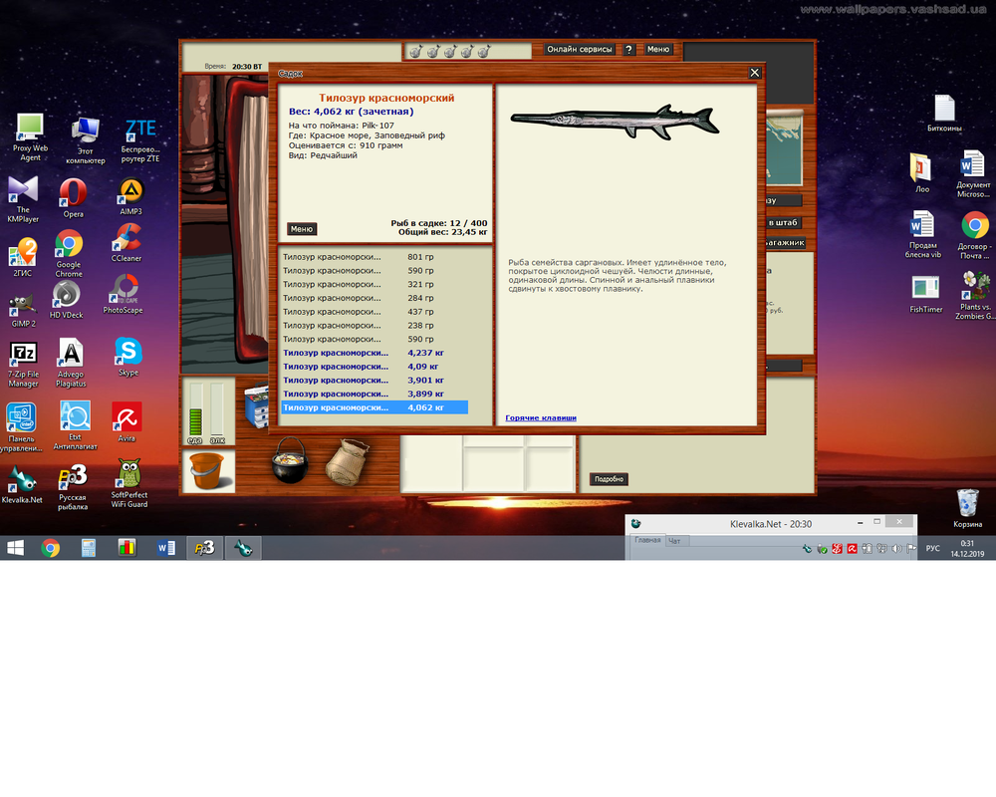Close the Садок fish cage window
996x797 pixels.
755,73
